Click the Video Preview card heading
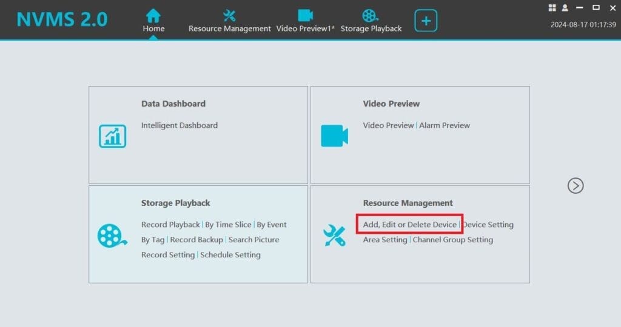This screenshot has width=621, height=327. 391,104
